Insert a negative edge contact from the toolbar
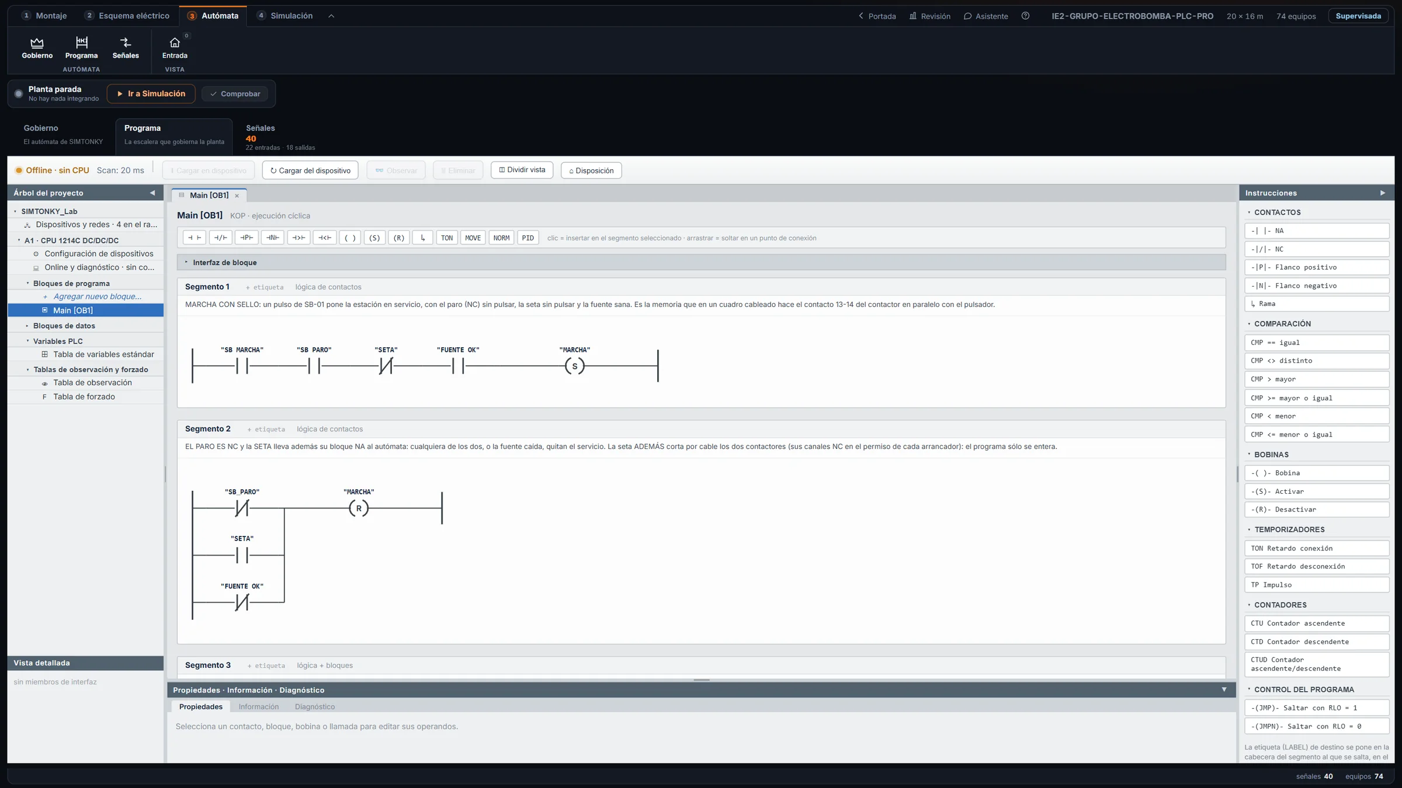The width and height of the screenshot is (1402, 788). [272, 238]
